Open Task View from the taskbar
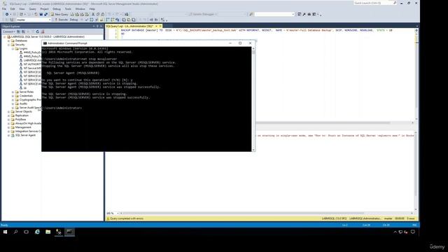This screenshot has height=252, width=448. [27, 232]
